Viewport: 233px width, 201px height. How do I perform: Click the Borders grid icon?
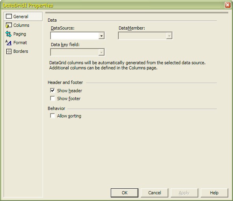9,51
